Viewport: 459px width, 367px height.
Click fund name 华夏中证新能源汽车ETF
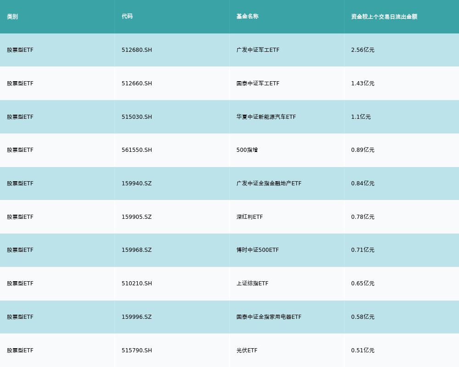[x=266, y=117]
